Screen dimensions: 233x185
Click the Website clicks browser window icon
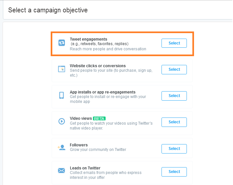61,69
